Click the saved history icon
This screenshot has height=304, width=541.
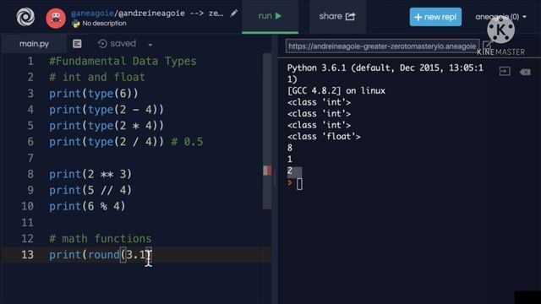[x=102, y=43]
